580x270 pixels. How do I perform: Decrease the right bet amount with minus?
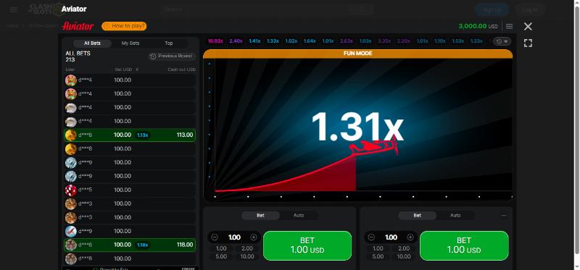click(x=372, y=237)
